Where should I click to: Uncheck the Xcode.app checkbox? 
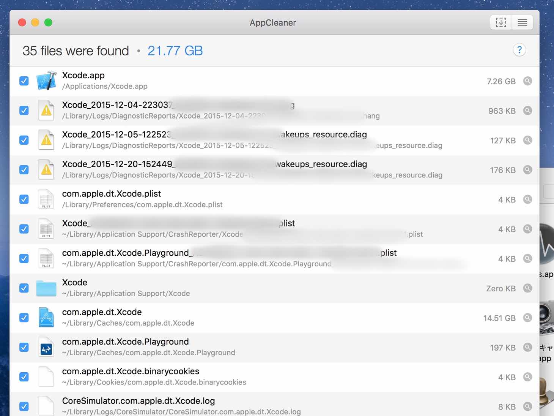tap(24, 81)
